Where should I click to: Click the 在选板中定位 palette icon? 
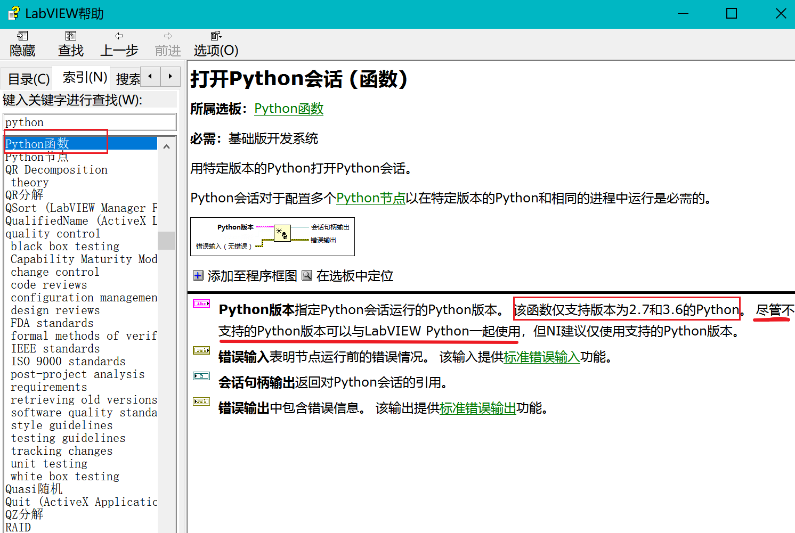point(307,275)
